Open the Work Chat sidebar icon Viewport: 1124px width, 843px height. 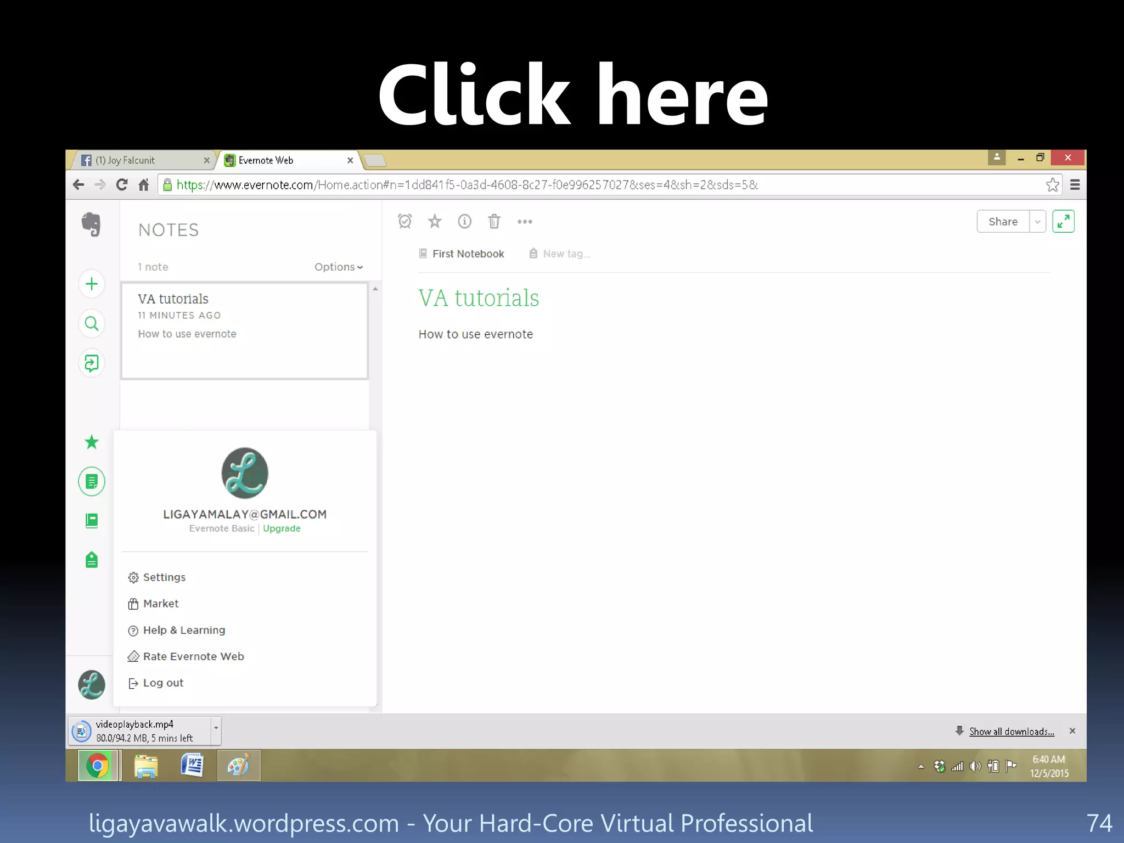(x=92, y=363)
